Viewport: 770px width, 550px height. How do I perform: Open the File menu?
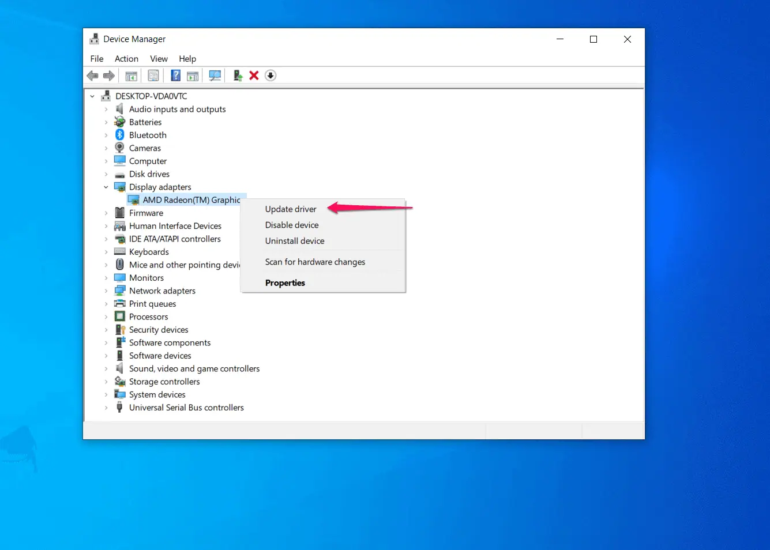click(97, 59)
